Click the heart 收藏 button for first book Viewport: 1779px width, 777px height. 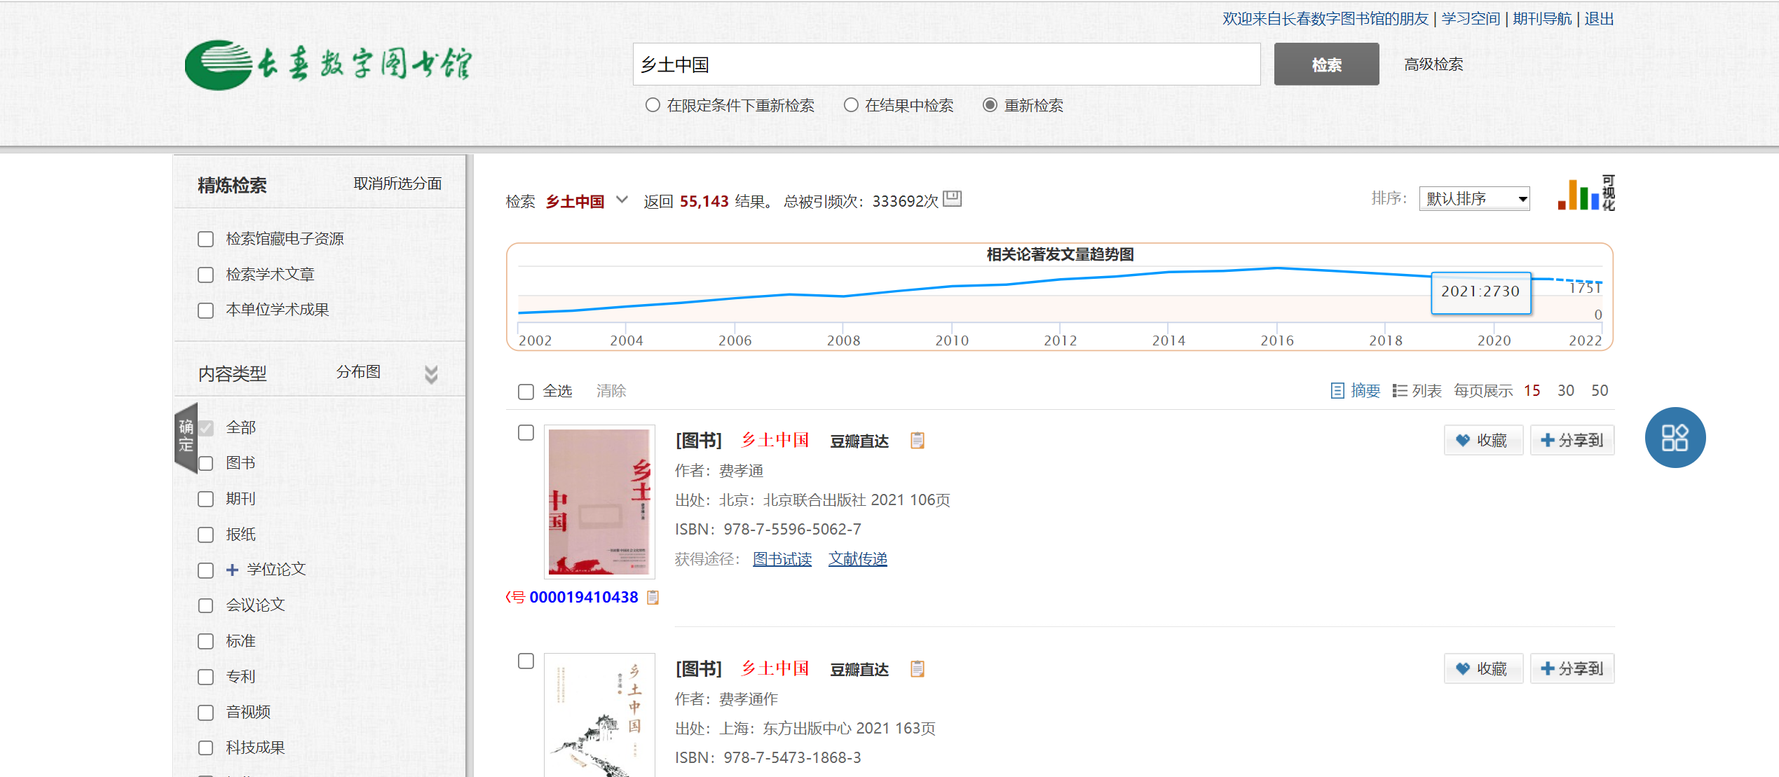(1483, 440)
